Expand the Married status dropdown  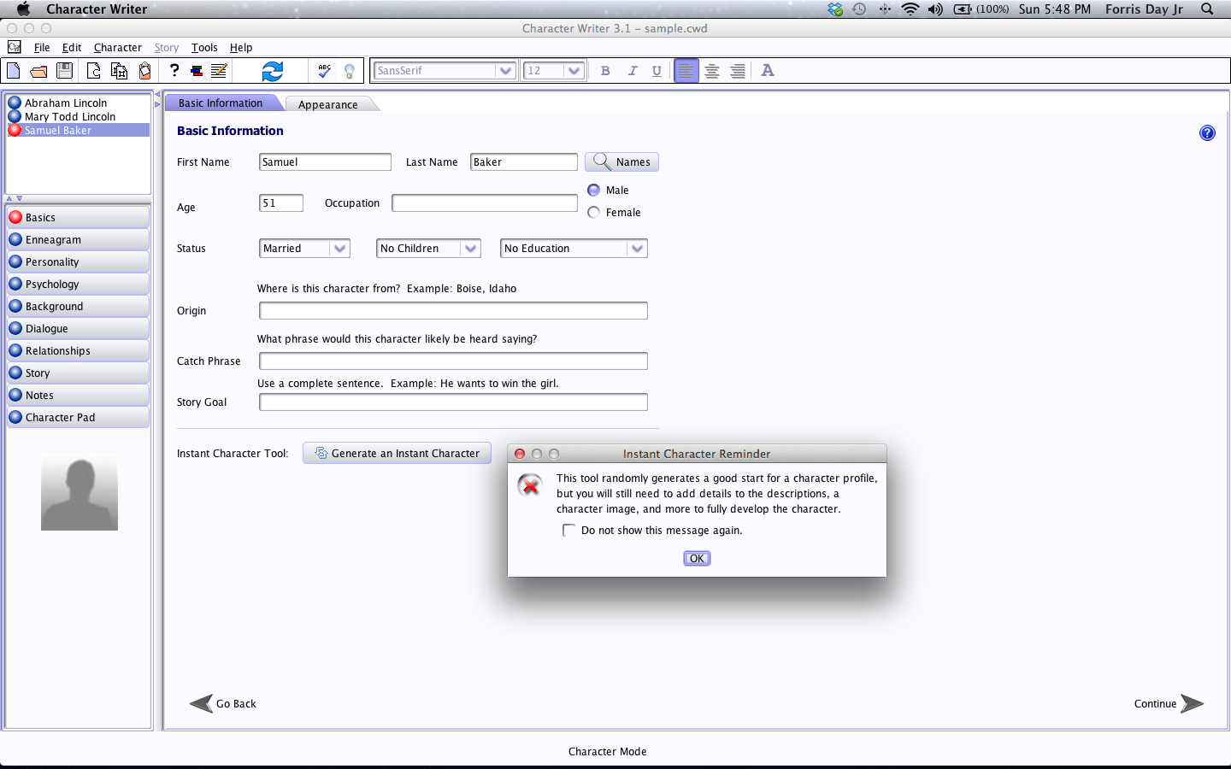point(304,249)
